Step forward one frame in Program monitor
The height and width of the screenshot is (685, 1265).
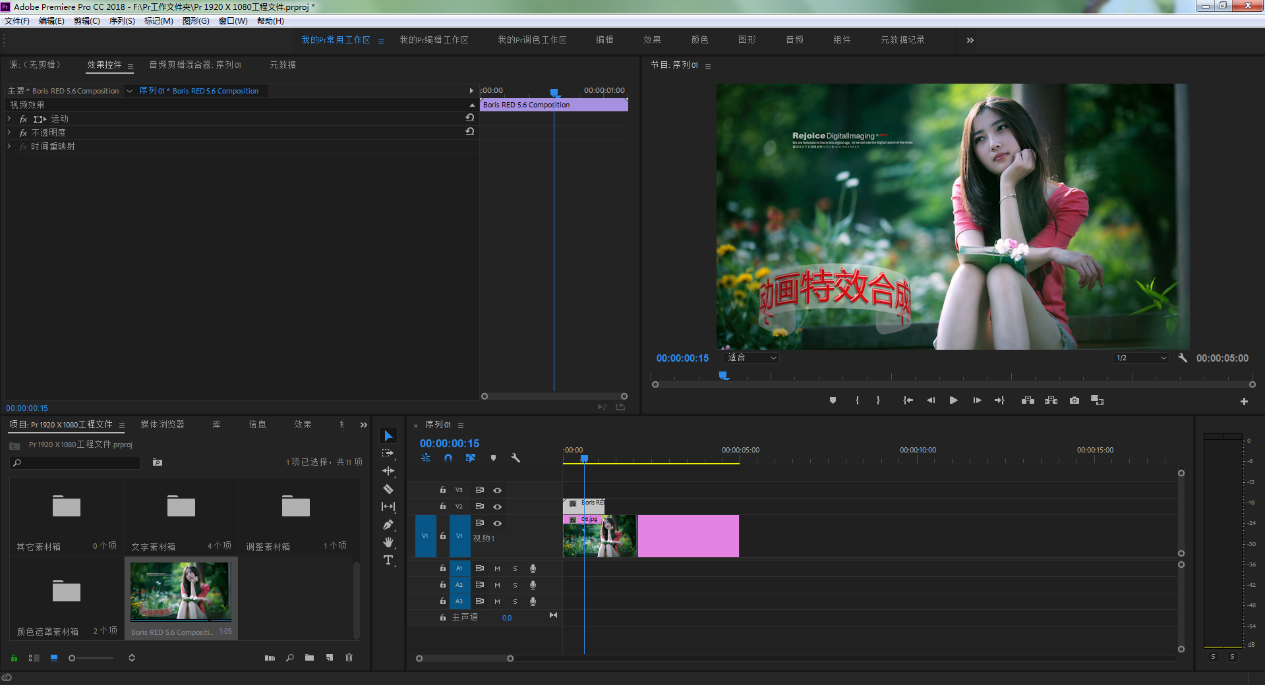pyautogui.click(x=977, y=400)
